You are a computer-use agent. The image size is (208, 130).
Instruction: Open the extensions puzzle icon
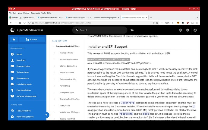pos(192,23)
